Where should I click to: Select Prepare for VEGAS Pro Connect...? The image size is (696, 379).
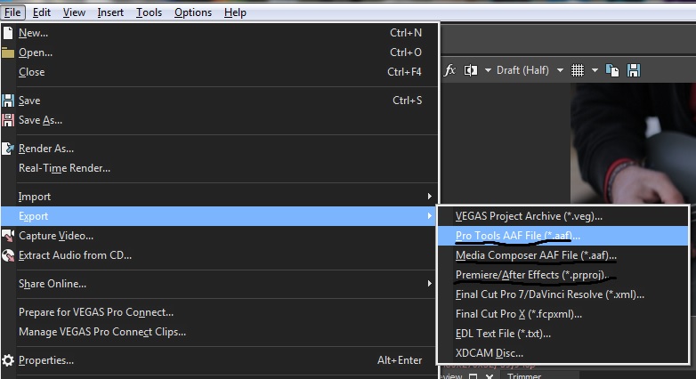click(x=220, y=312)
